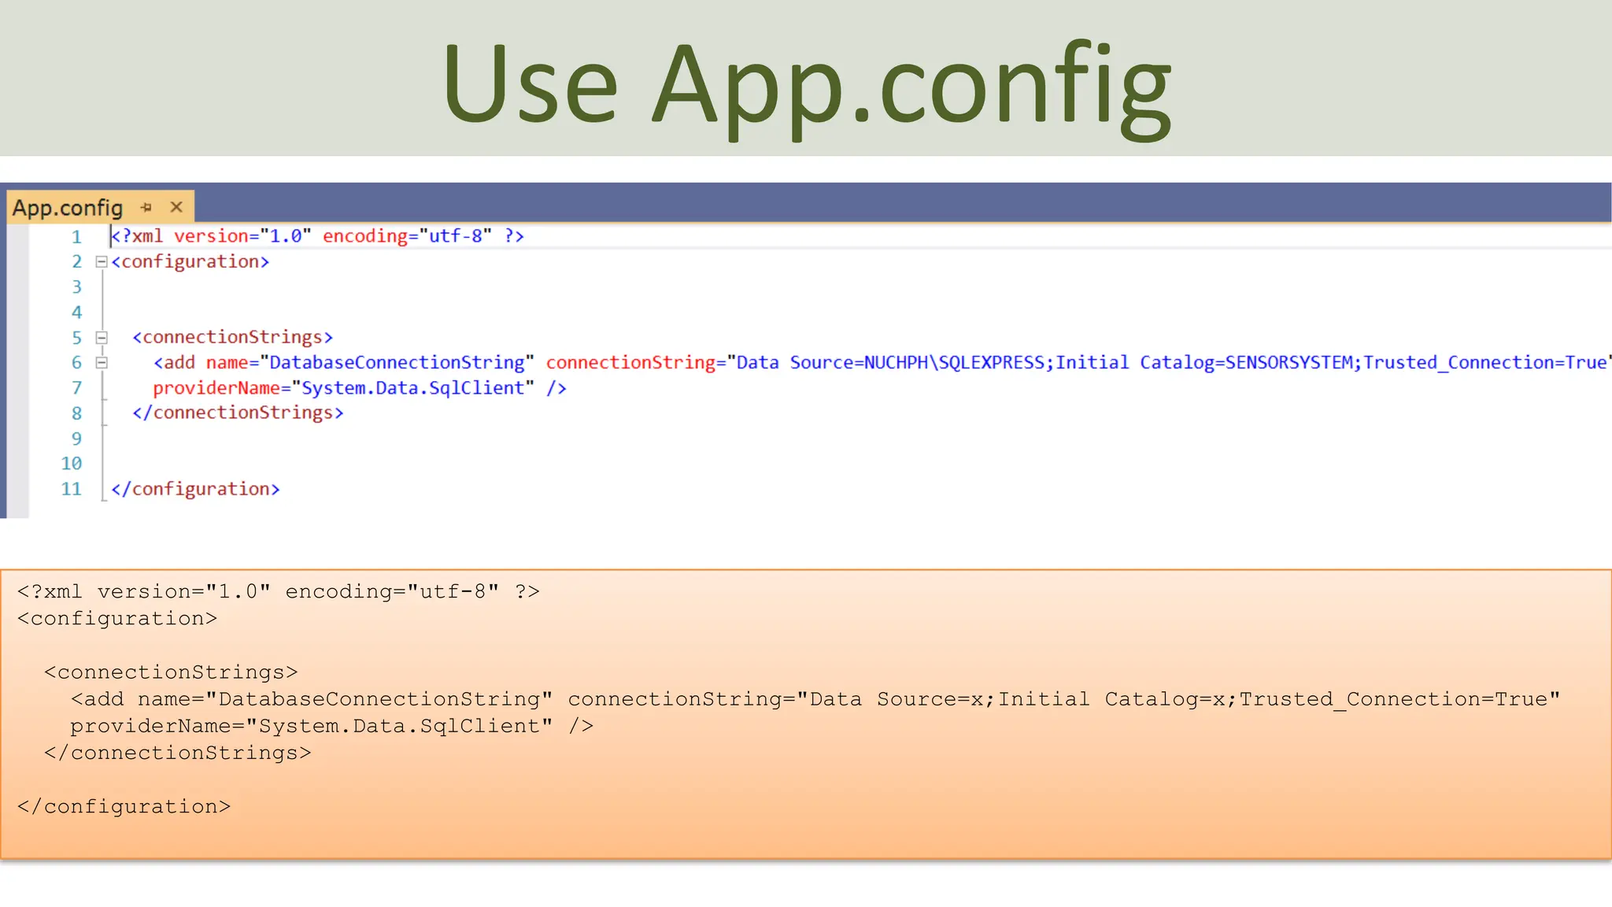This screenshot has width=1612, height=907.
Task: Click line number 9 in the gutter
Action: click(x=76, y=439)
